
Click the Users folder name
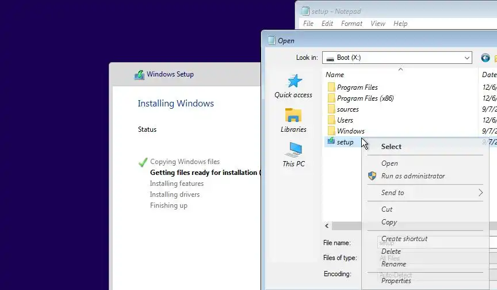point(345,120)
